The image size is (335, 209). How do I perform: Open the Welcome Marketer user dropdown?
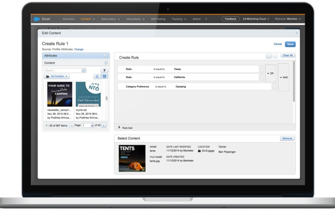coord(288,19)
